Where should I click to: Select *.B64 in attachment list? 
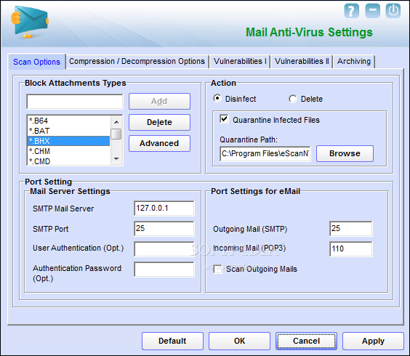click(69, 121)
